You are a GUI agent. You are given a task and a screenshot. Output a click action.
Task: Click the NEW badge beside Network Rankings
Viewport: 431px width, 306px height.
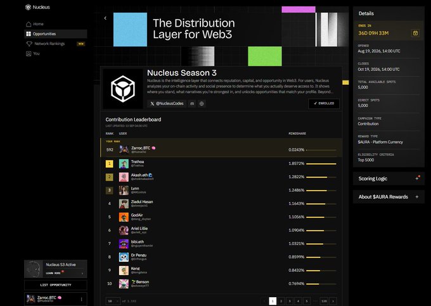[81, 44]
